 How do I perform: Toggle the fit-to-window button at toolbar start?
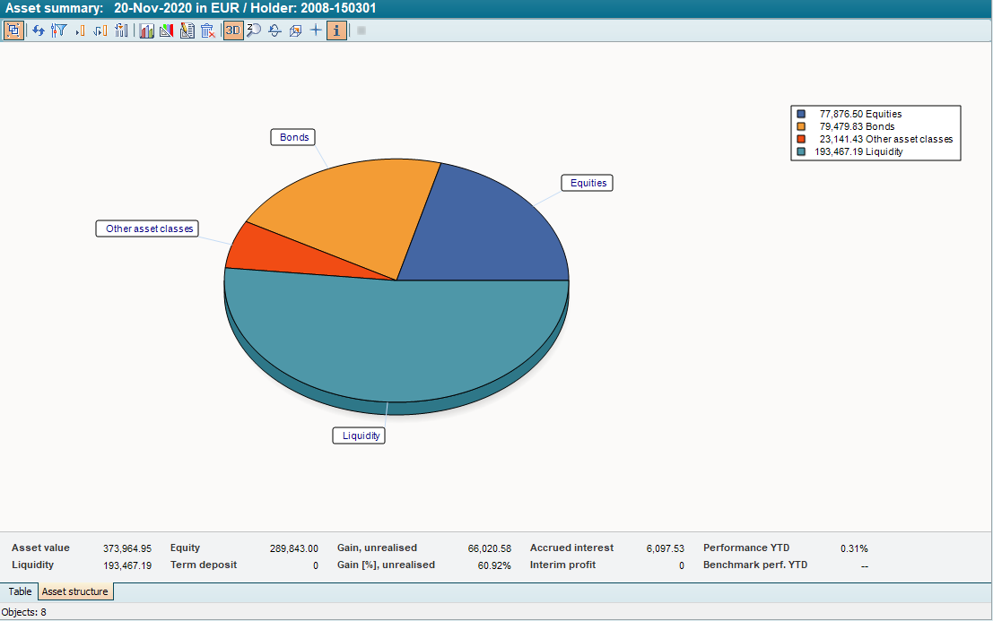pyautogui.click(x=13, y=30)
